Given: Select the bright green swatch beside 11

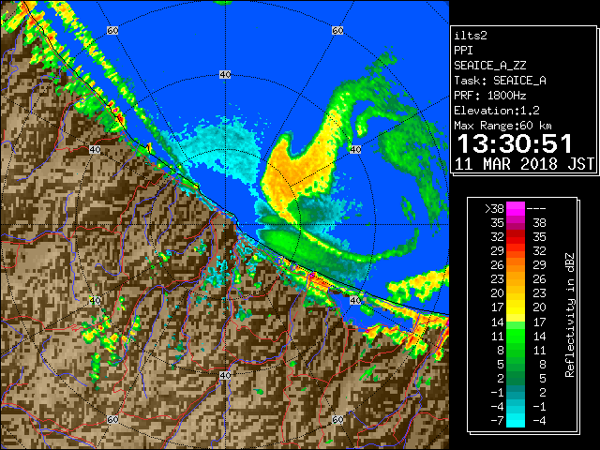Looking at the screenshot, I should (x=516, y=336).
